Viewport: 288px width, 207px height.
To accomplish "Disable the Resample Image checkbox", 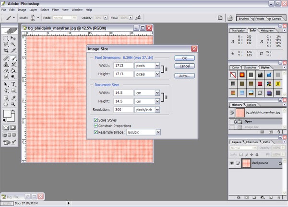I will [96, 131].
